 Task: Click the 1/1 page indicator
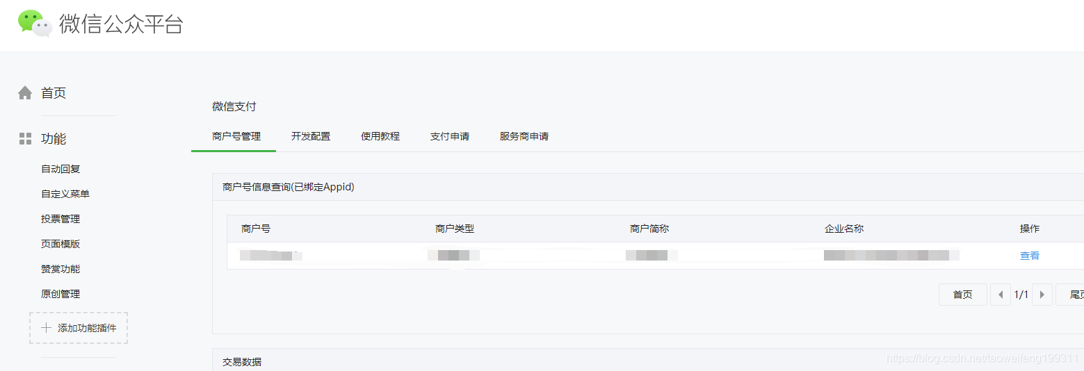tap(1021, 295)
